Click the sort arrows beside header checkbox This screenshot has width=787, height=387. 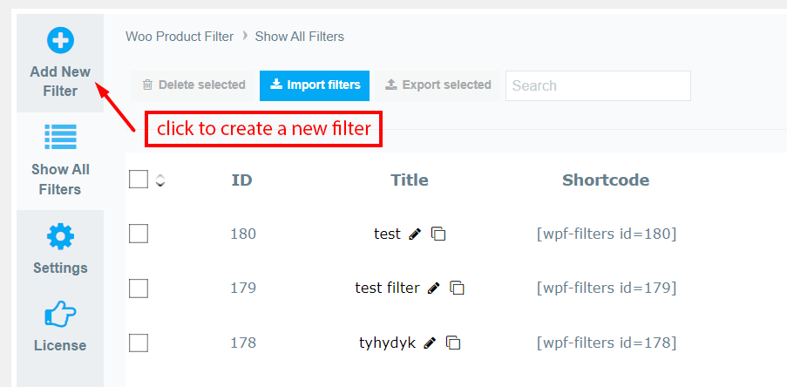(160, 180)
